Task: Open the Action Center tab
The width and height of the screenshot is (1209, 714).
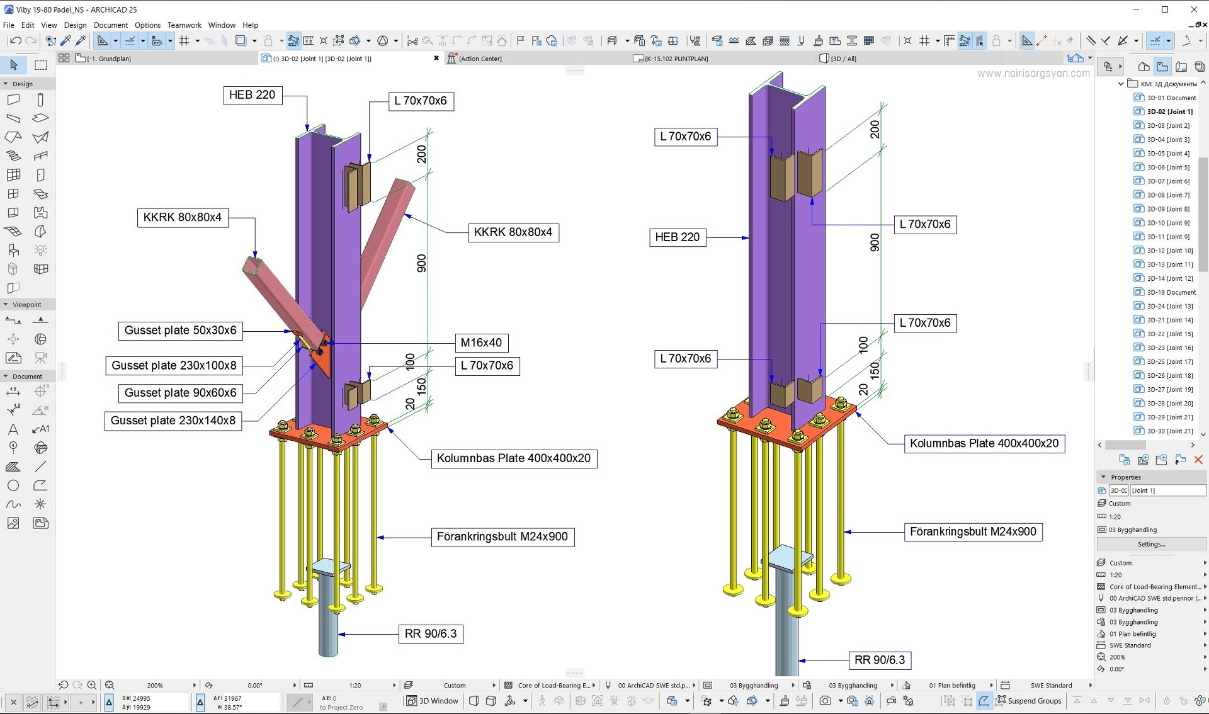Action: click(537, 59)
